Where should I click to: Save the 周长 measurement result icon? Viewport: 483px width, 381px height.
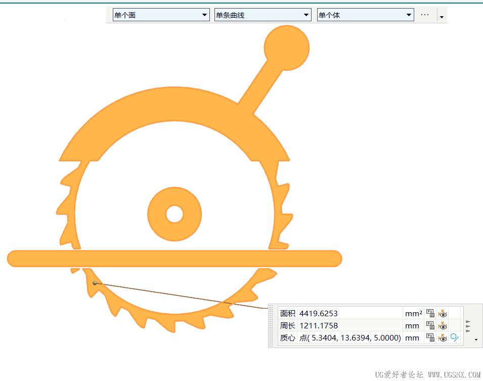pos(430,325)
